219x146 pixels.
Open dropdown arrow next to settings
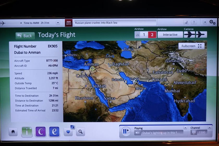click(205, 22)
